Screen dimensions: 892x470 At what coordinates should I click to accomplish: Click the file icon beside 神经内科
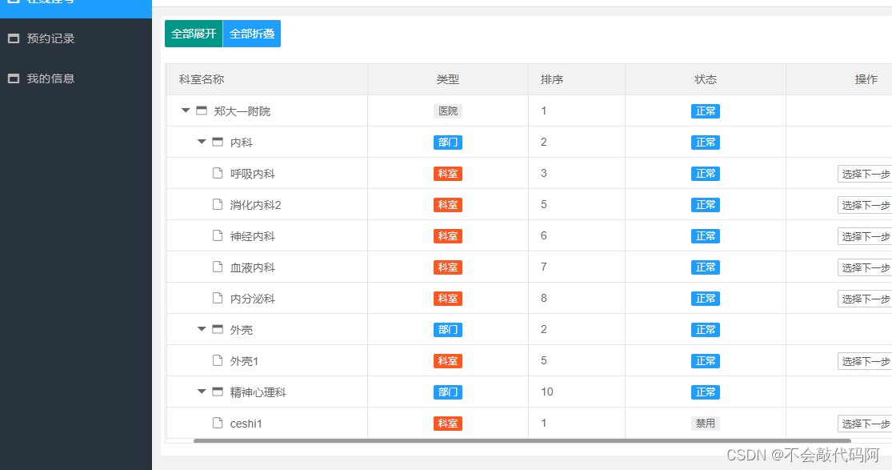point(218,236)
